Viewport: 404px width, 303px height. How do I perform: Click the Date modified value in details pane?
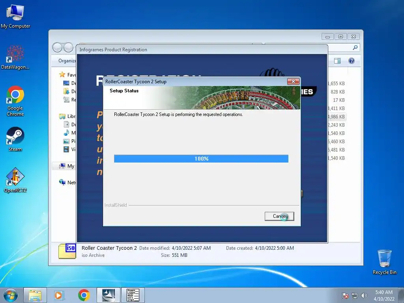pyautogui.click(x=191, y=248)
